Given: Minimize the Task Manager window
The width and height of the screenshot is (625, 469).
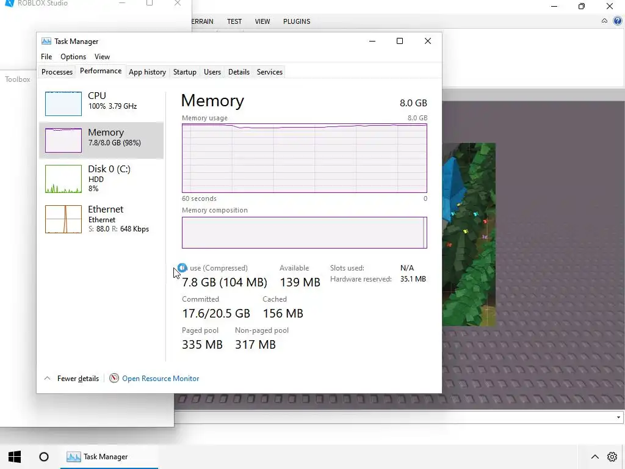Looking at the screenshot, I should 372,41.
